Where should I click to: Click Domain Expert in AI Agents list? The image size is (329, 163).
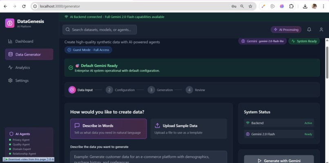(22, 149)
